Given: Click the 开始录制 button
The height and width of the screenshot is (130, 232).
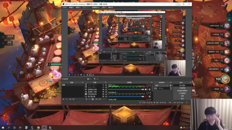Looking at the screenshot, I should click(182, 88).
